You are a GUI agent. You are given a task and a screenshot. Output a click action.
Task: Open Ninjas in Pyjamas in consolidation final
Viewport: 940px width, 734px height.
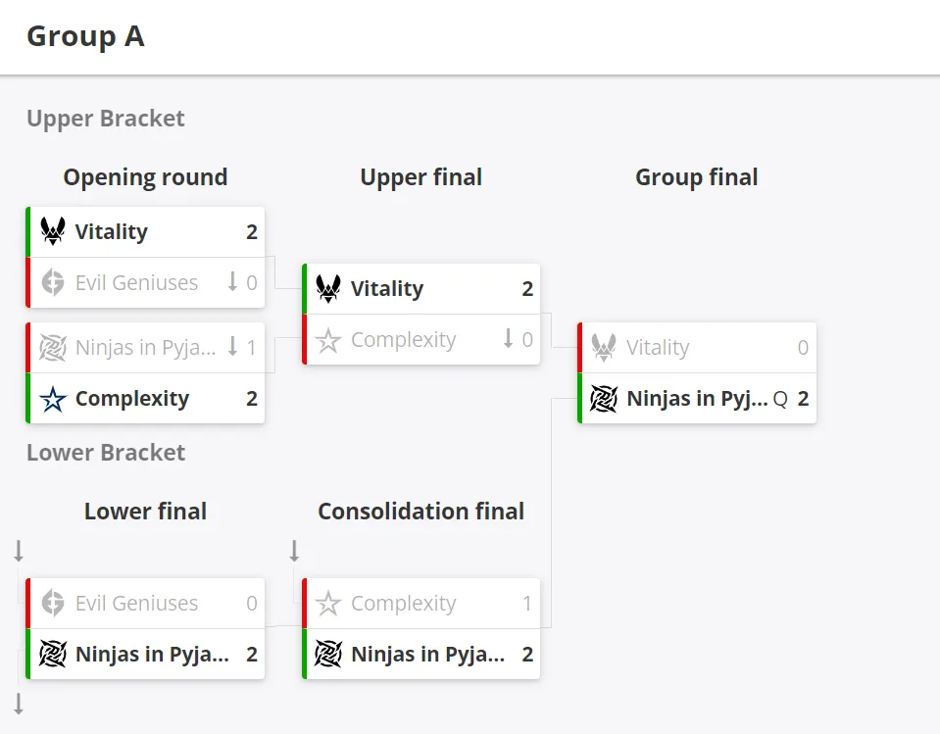coord(421,655)
